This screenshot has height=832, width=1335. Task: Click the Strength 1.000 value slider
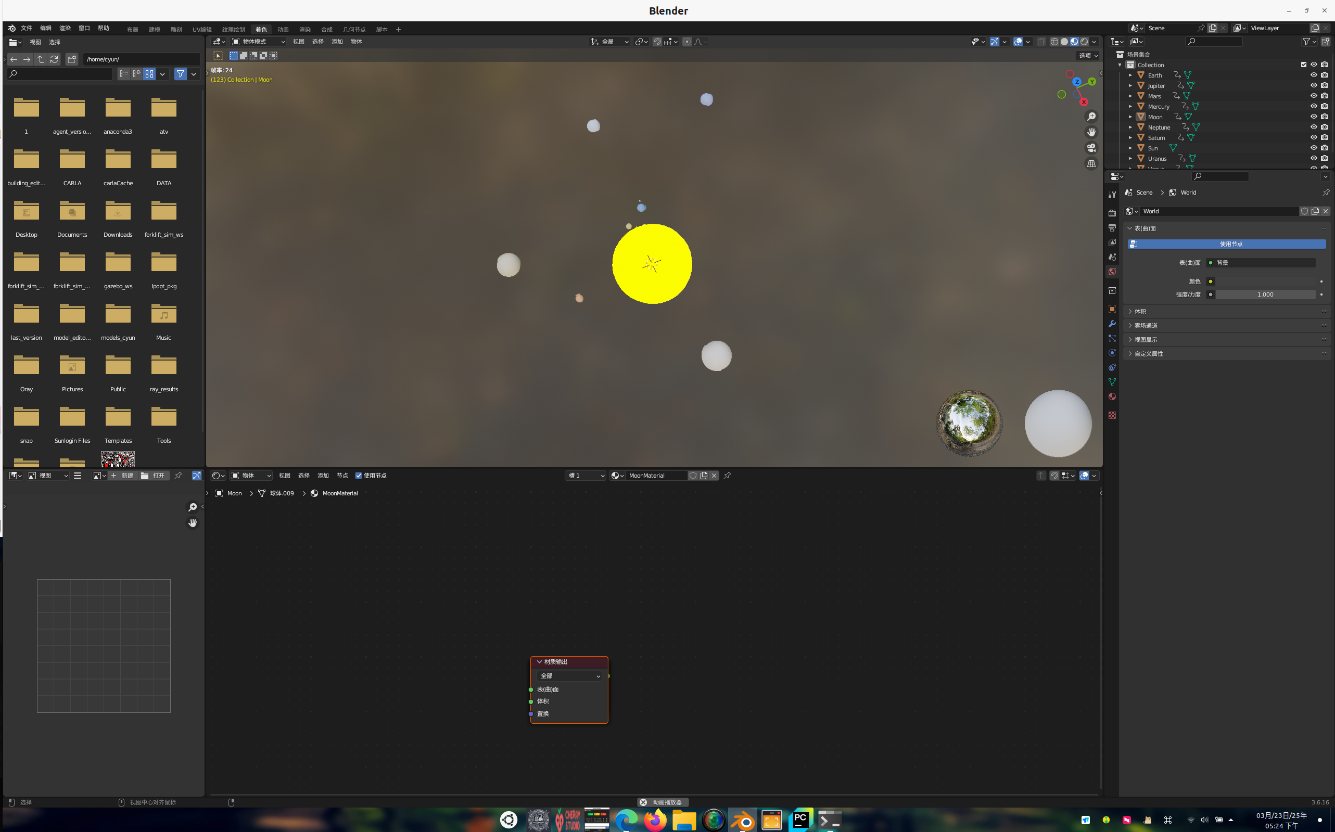pyautogui.click(x=1265, y=295)
